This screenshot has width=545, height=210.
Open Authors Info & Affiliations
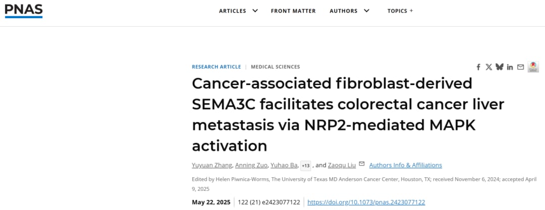(x=405, y=165)
